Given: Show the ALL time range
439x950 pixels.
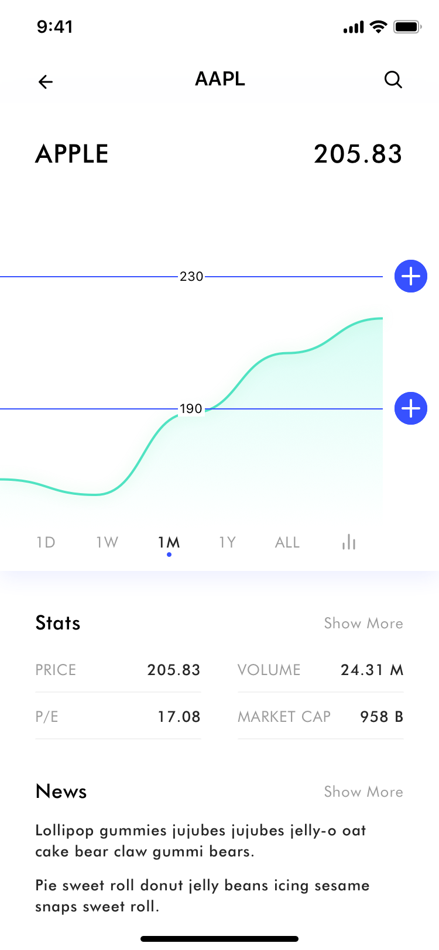Looking at the screenshot, I should coord(287,542).
